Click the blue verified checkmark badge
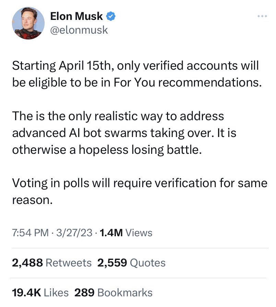The width and height of the screenshot is (276, 307). (x=111, y=16)
